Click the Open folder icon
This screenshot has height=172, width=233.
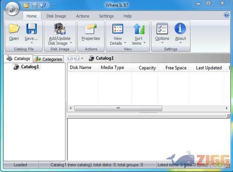pyautogui.click(x=14, y=29)
